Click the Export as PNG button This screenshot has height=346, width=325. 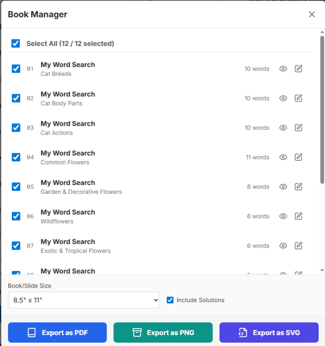[x=163, y=332]
